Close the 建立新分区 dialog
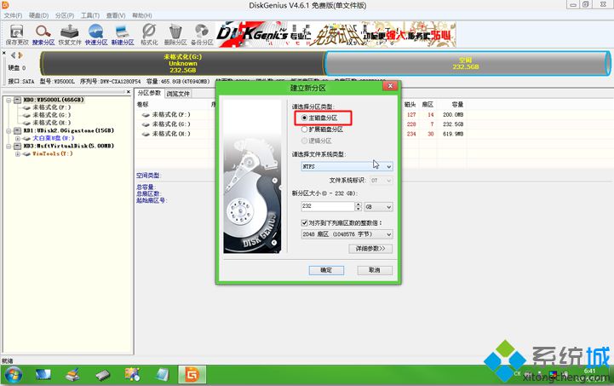614x386 pixels. [390, 86]
